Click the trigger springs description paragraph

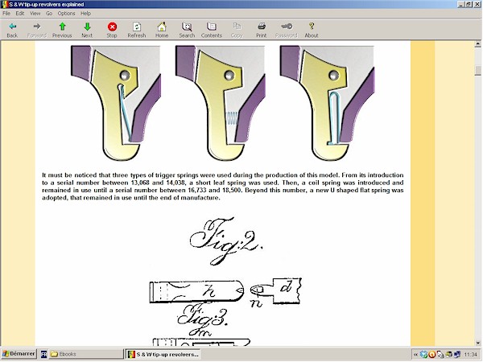[x=223, y=187]
